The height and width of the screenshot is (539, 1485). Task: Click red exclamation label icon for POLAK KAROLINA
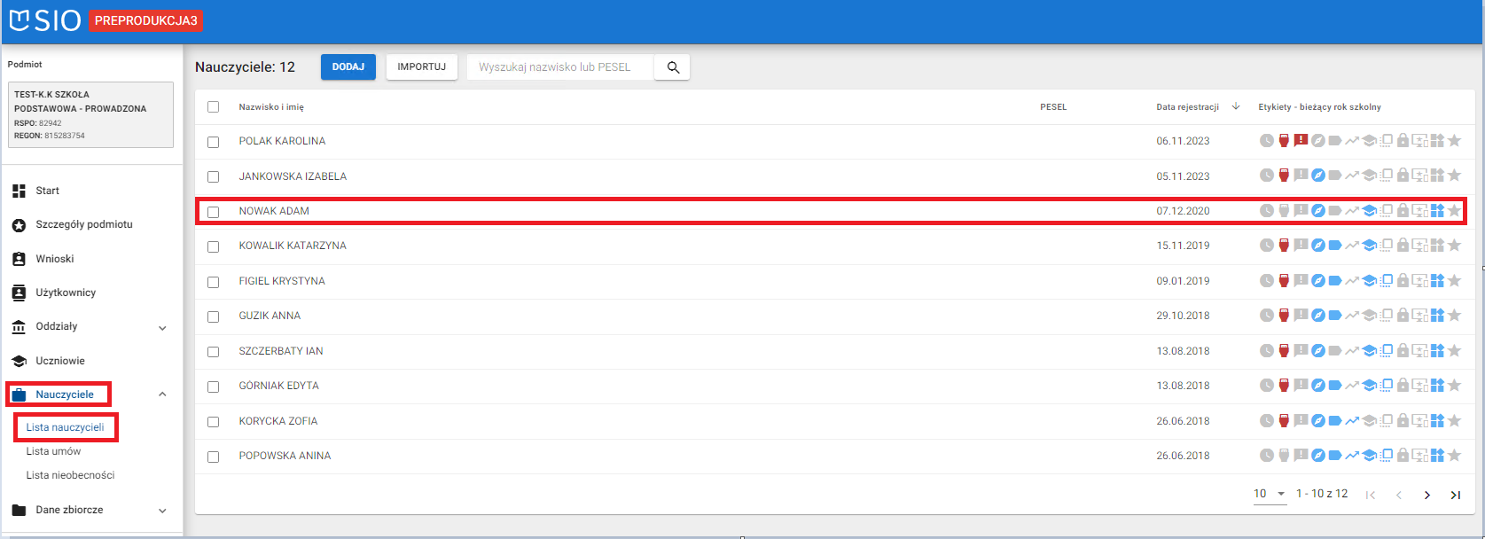pos(1301,140)
